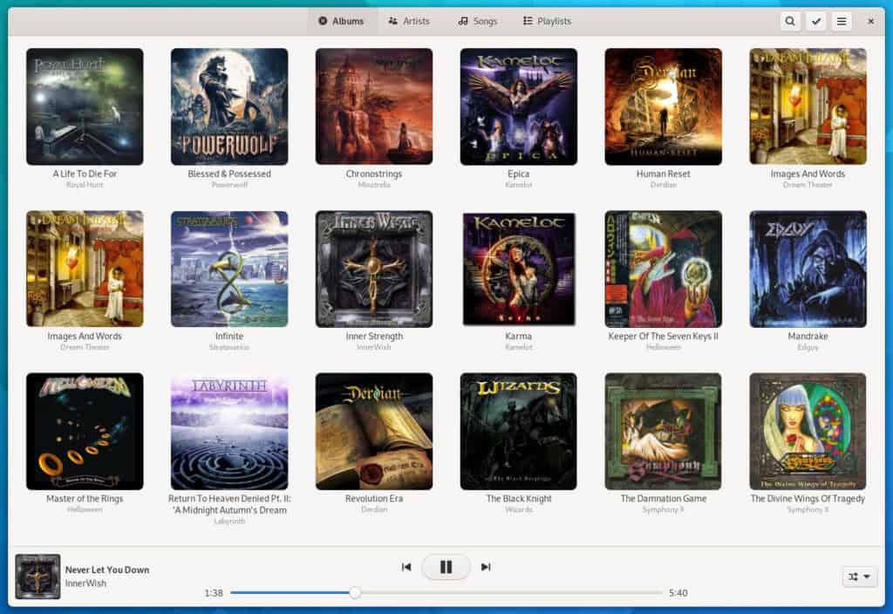893x614 pixels.
Task: Click the 'Chronostrings' album title
Action: point(374,174)
